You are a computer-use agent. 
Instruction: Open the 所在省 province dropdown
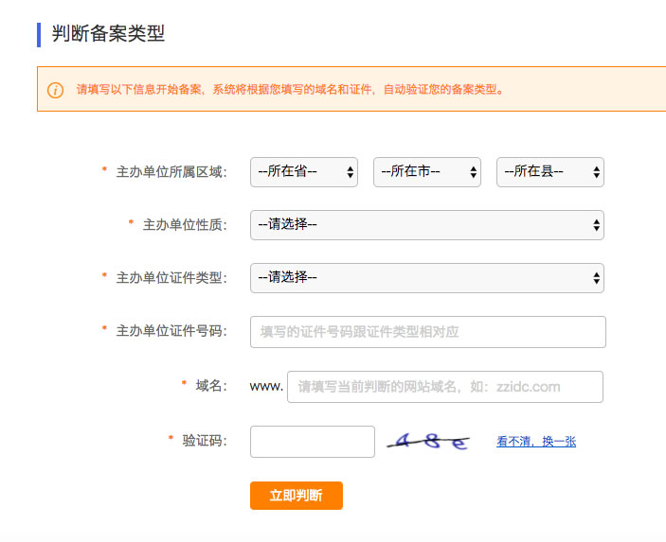click(303, 172)
